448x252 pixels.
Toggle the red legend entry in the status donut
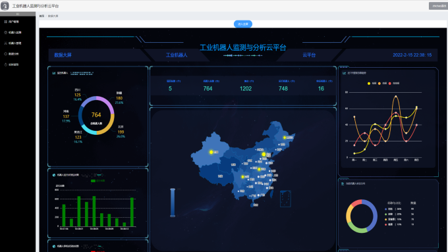(393, 224)
